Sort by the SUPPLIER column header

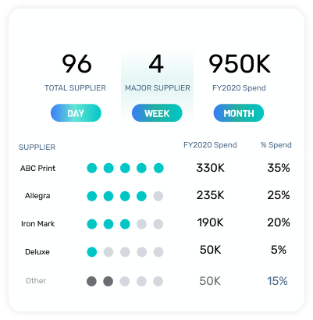pos(37,147)
